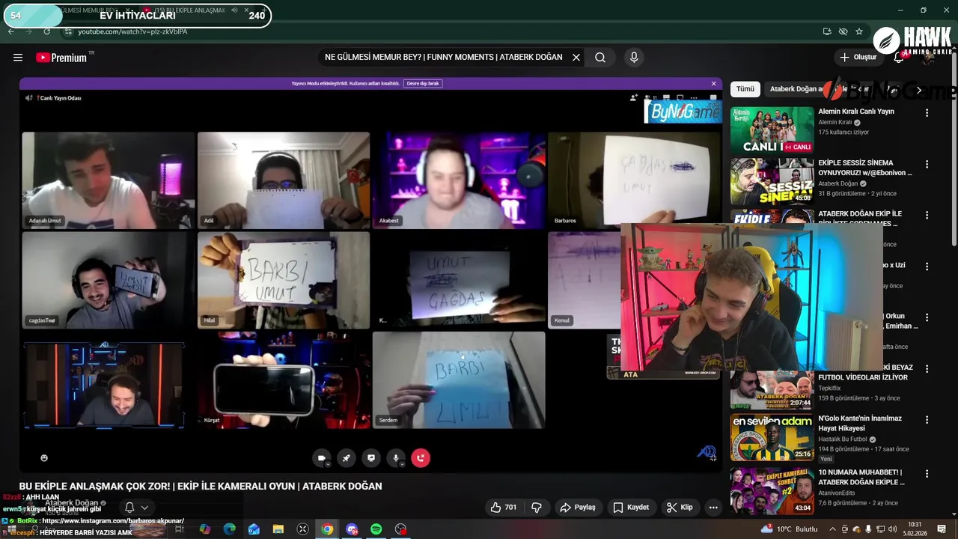Focus the YouTube search input field
The height and width of the screenshot is (539, 958).
(444, 58)
